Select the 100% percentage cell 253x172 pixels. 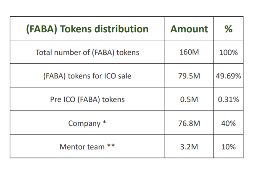[x=229, y=53]
